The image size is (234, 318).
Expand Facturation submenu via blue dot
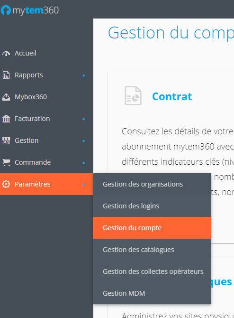tap(83, 119)
